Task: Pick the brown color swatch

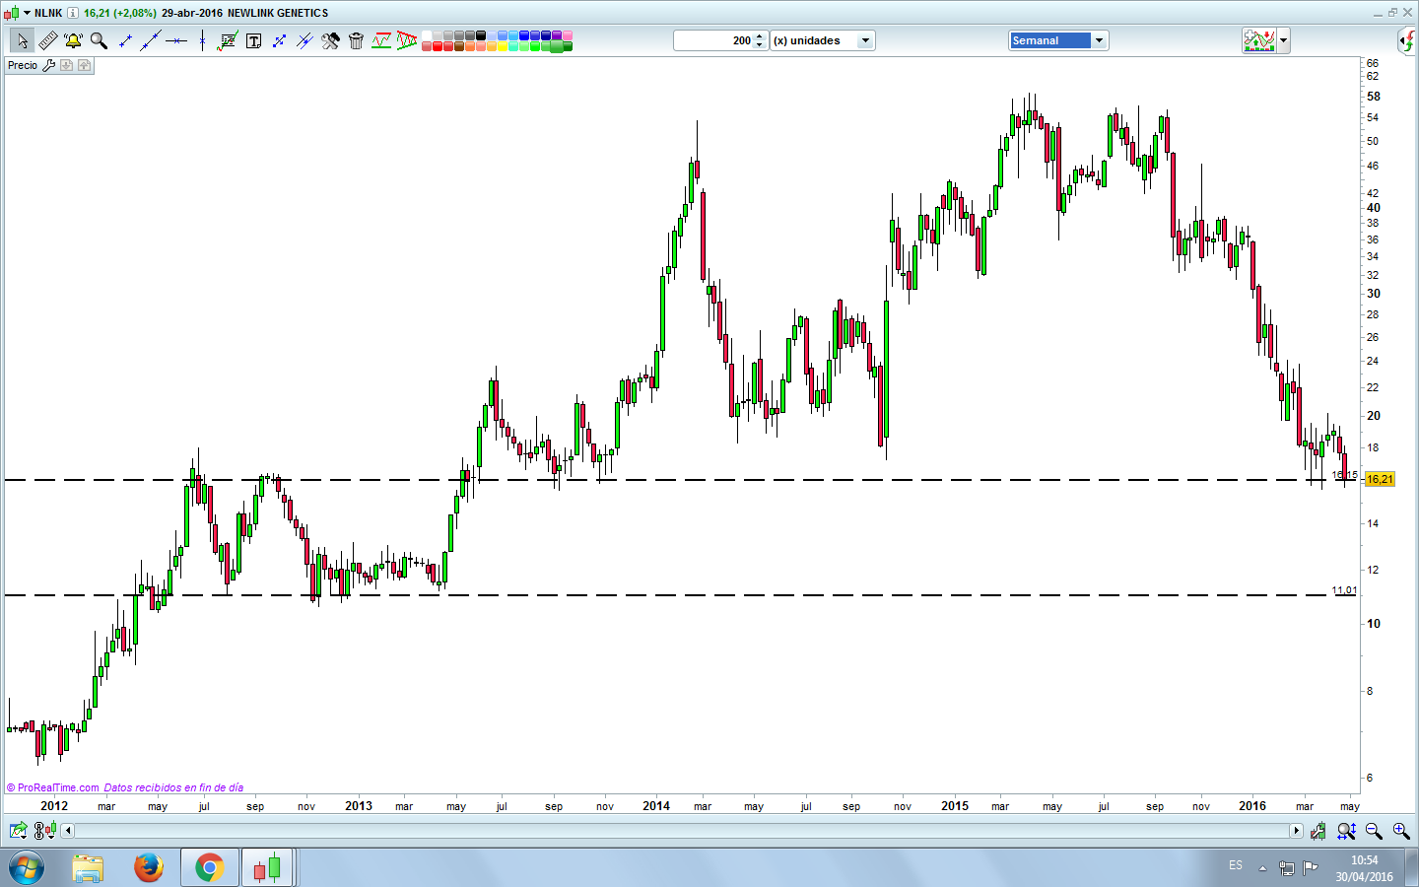Action: (x=459, y=46)
